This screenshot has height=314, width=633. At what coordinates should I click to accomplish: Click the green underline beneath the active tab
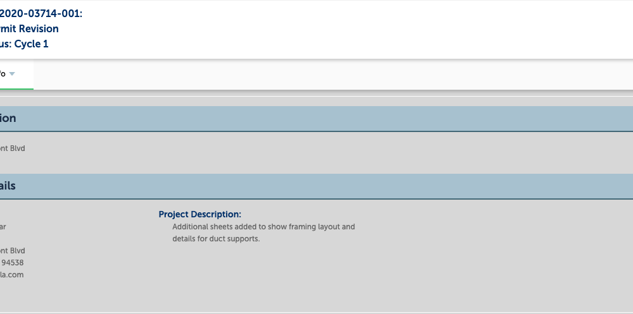coord(16,88)
